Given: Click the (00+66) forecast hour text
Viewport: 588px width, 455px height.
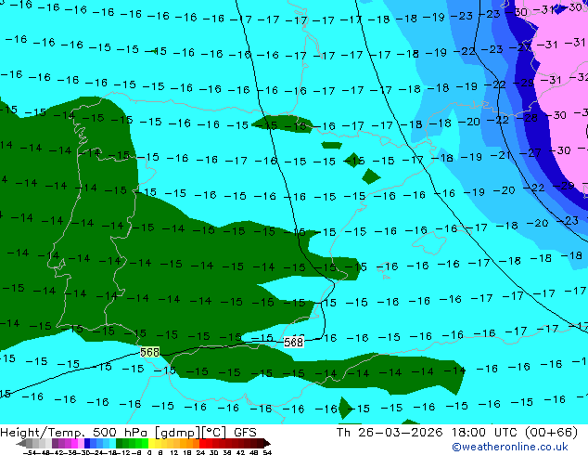Looking at the screenshot, I should (551, 433).
